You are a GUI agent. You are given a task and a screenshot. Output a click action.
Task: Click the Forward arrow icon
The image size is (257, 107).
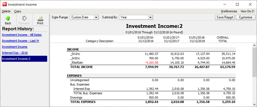click(24, 18)
